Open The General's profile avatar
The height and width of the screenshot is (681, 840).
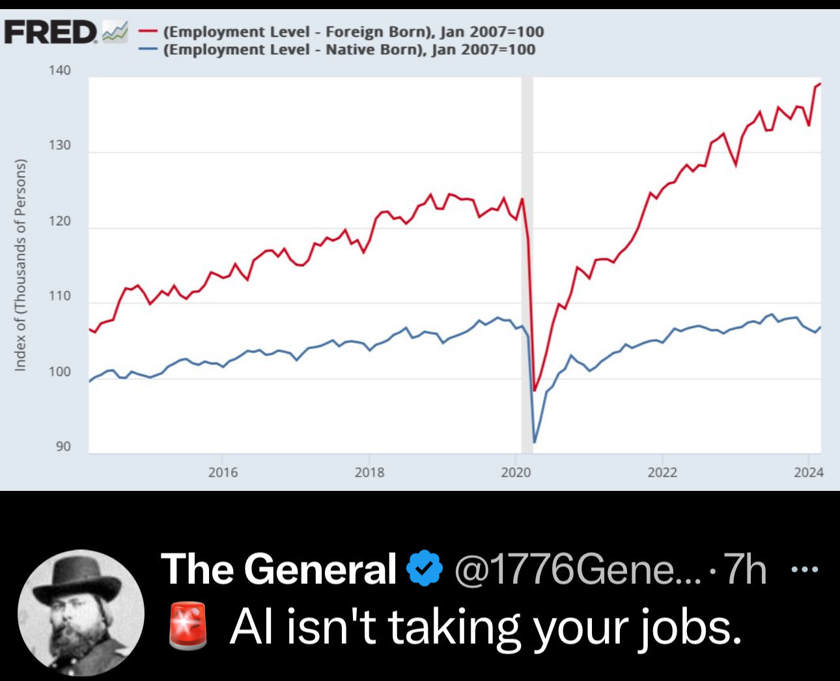[x=81, y=613]
